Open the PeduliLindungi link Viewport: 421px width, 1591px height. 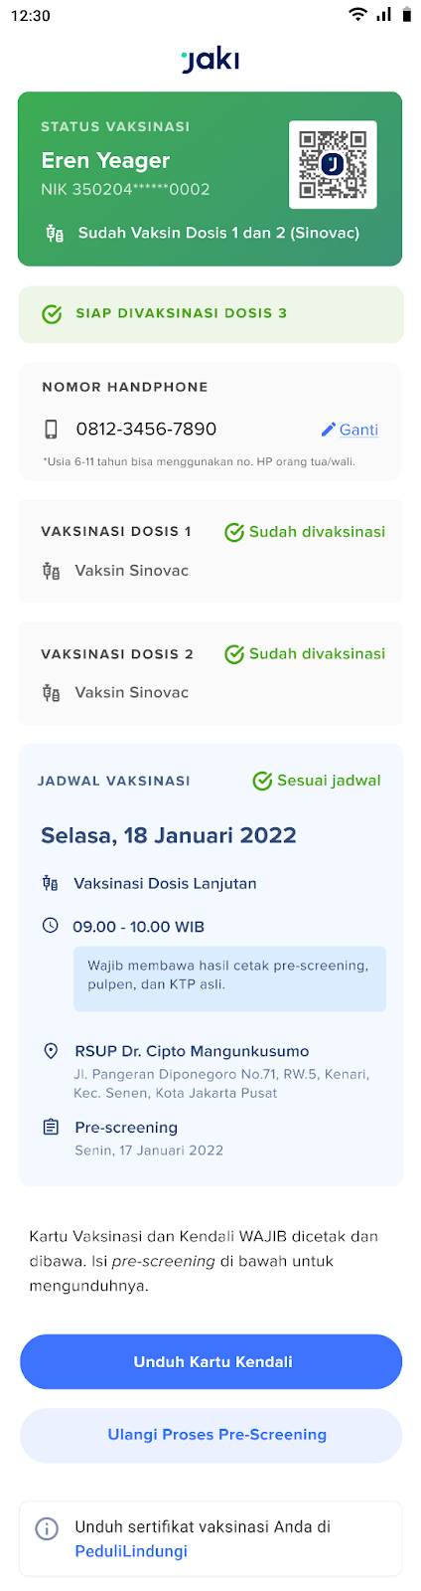click(131, 1551)
